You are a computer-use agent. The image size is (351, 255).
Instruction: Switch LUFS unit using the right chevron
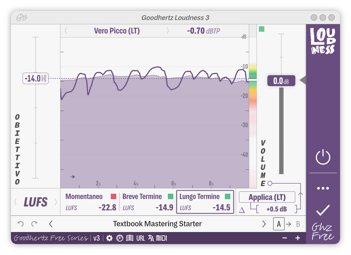coord(56,202)
